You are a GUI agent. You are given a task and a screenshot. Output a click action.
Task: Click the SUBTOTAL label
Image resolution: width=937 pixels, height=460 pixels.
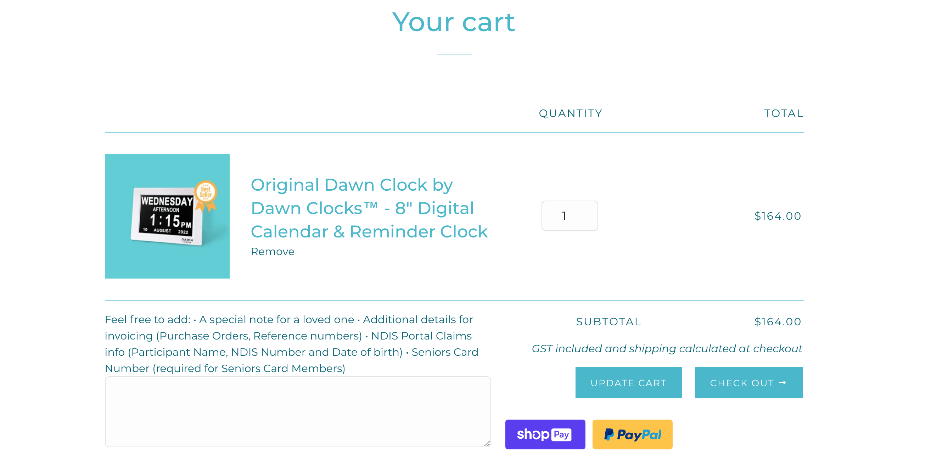(608, 322)
